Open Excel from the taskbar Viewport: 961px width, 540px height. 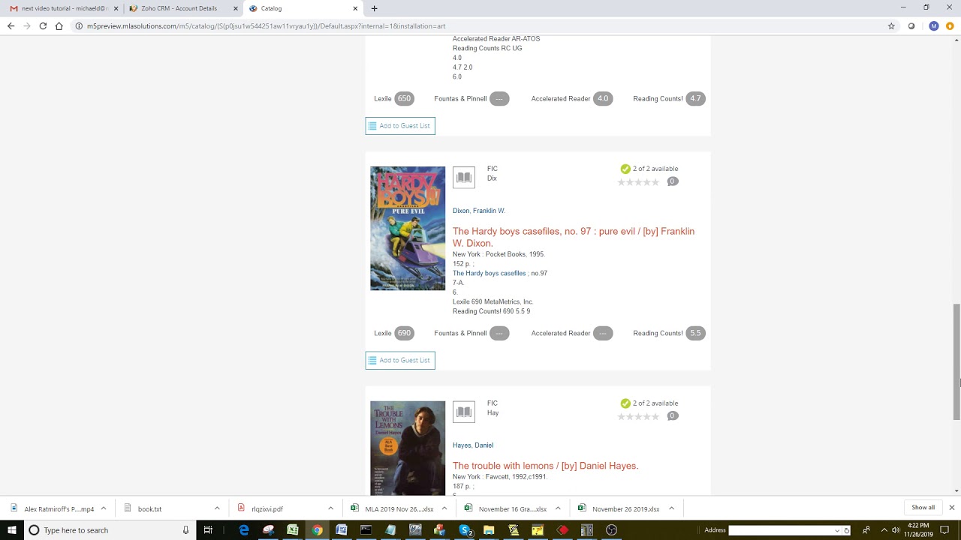293,530
